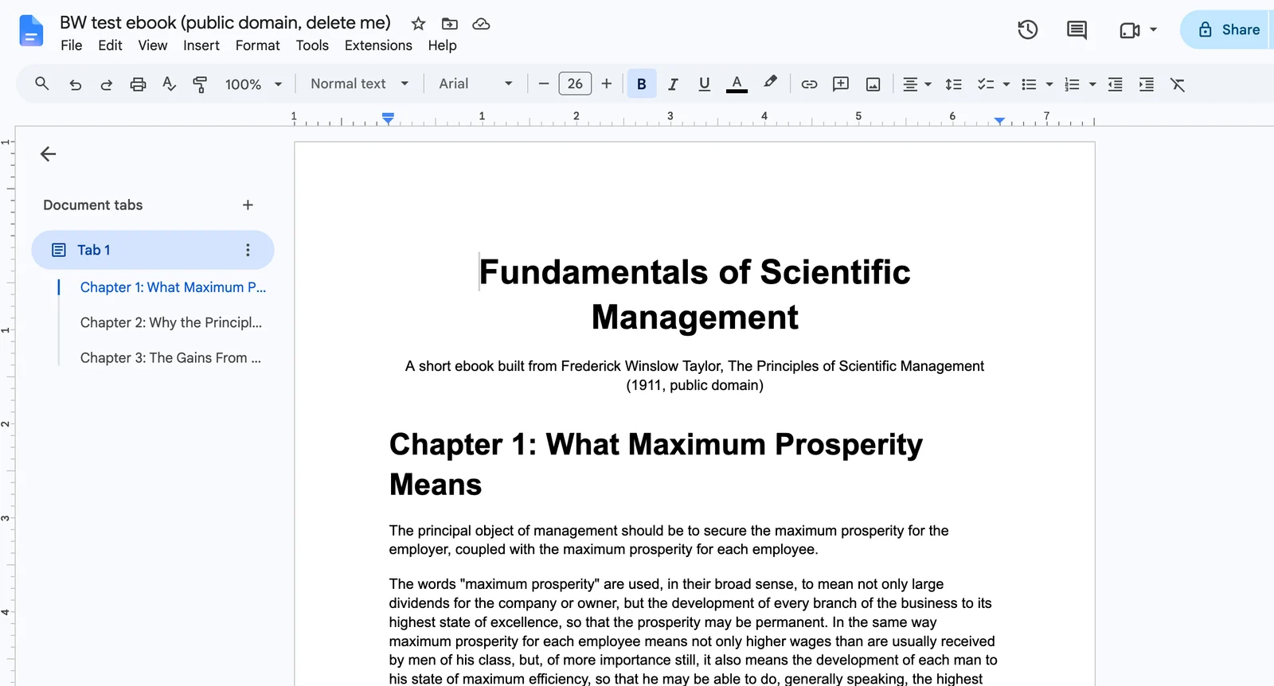Screen dimensions: 1274x686
Task: Open line and paragraph spacing
Action: 953,84
